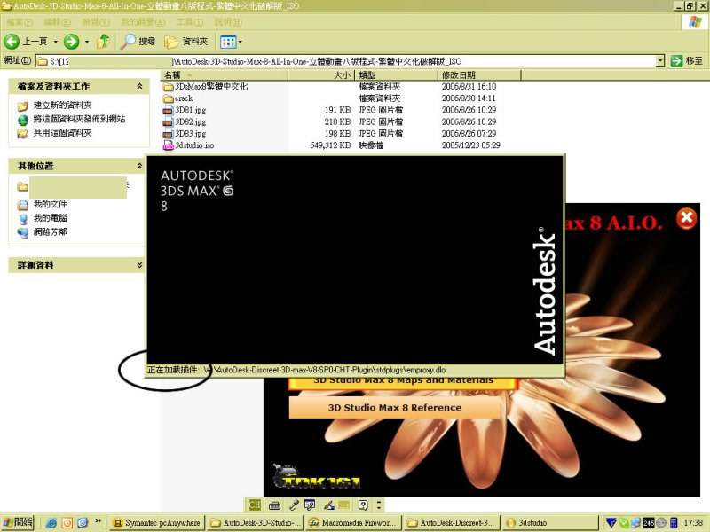The image size is (710, 532).
Task: Click the system tray clock 17:38
Action: coord(693,523)
